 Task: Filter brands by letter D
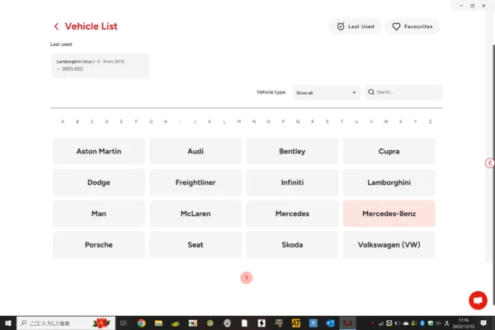(106, 121)
